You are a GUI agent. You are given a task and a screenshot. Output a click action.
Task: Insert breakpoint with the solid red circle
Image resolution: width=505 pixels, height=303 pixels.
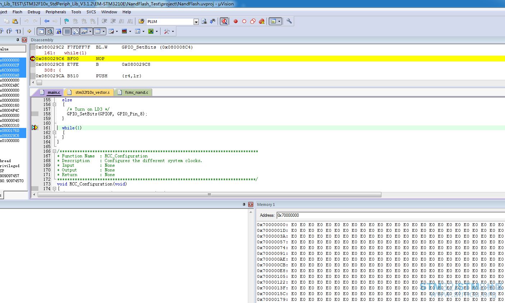[x=236, y=21]
